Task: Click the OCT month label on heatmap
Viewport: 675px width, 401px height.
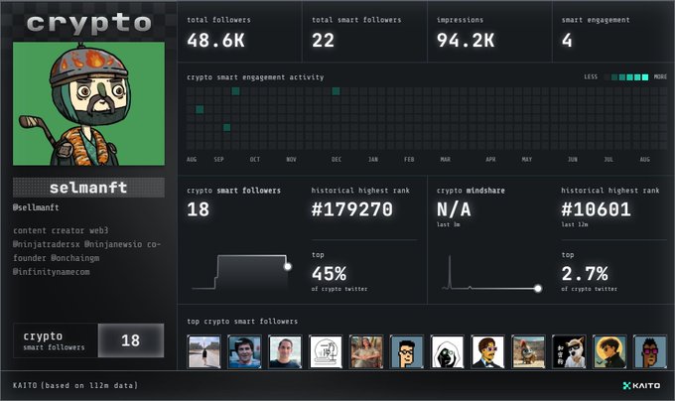Action: [x=255, y=159]
